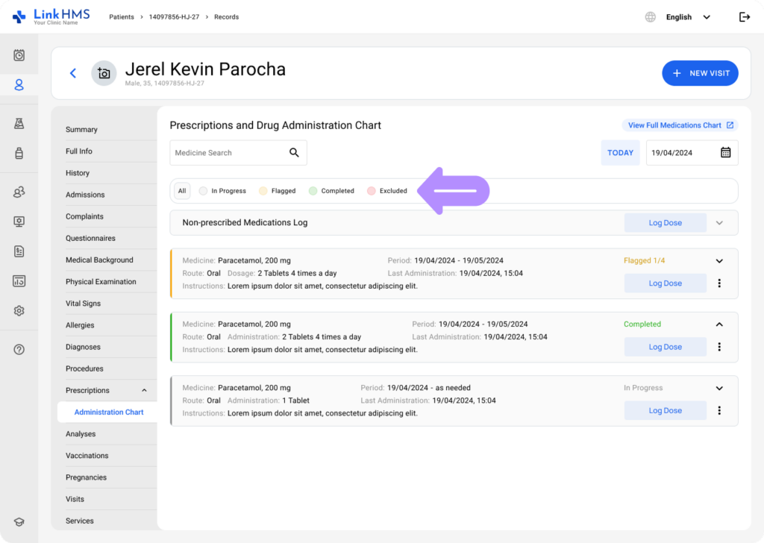Viewport: 764px width, 543px height.
Task: Click the NEW VISIT button
Action: [700, 73]
